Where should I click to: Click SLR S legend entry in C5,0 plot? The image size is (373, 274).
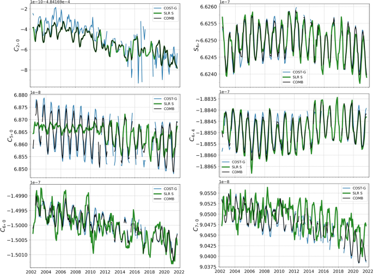(164, 103)
